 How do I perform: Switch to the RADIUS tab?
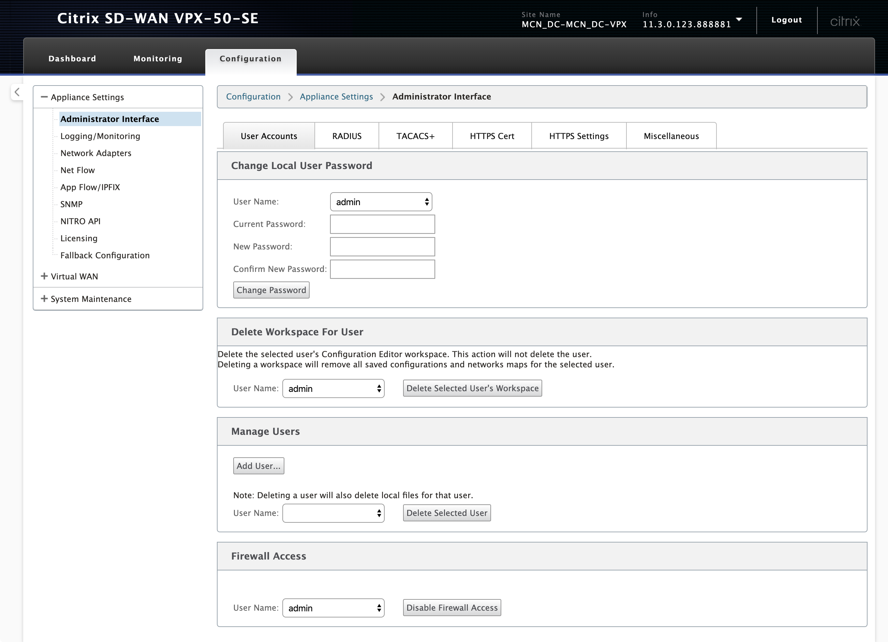pyautogui.click(x=346, y=136)
